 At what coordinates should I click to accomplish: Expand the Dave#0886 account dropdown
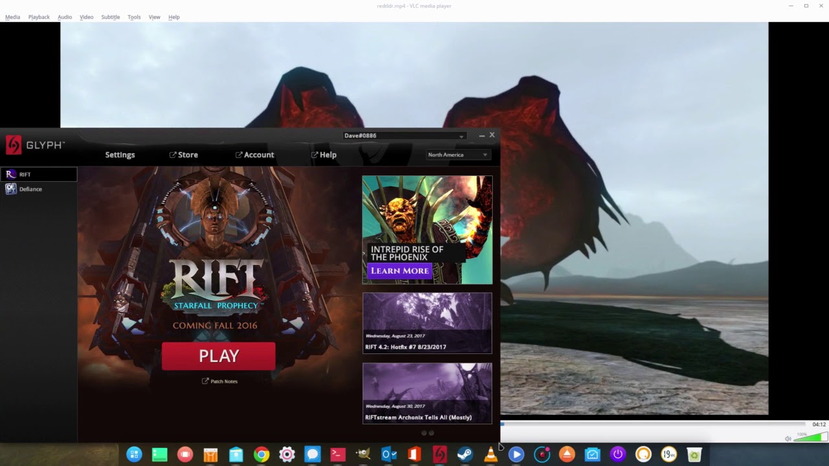click(x=404, y=136)
